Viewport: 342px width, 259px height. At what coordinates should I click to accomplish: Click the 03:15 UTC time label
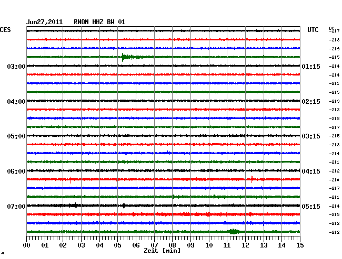(x=311, y=136)
